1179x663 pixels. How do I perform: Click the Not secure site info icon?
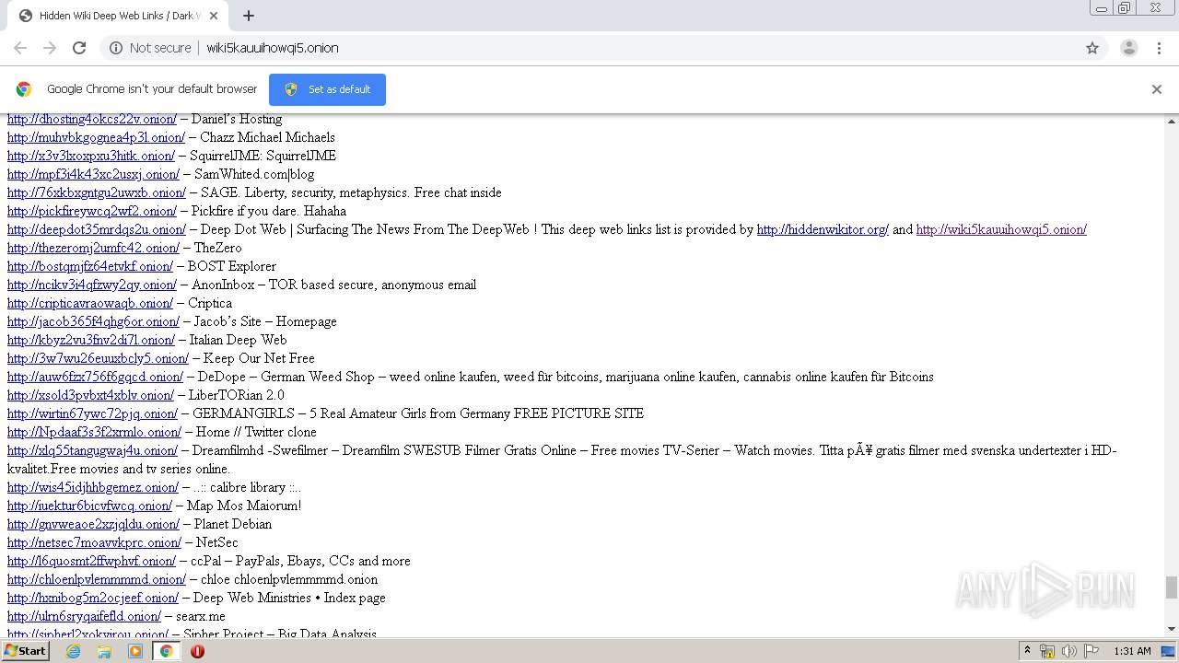click(x=116, y=48)
